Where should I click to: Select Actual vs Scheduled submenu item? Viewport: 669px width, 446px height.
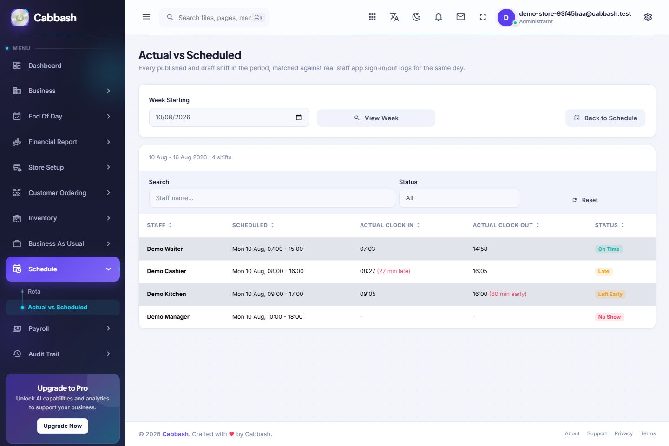pyautogui.click(x=63, y=308)
